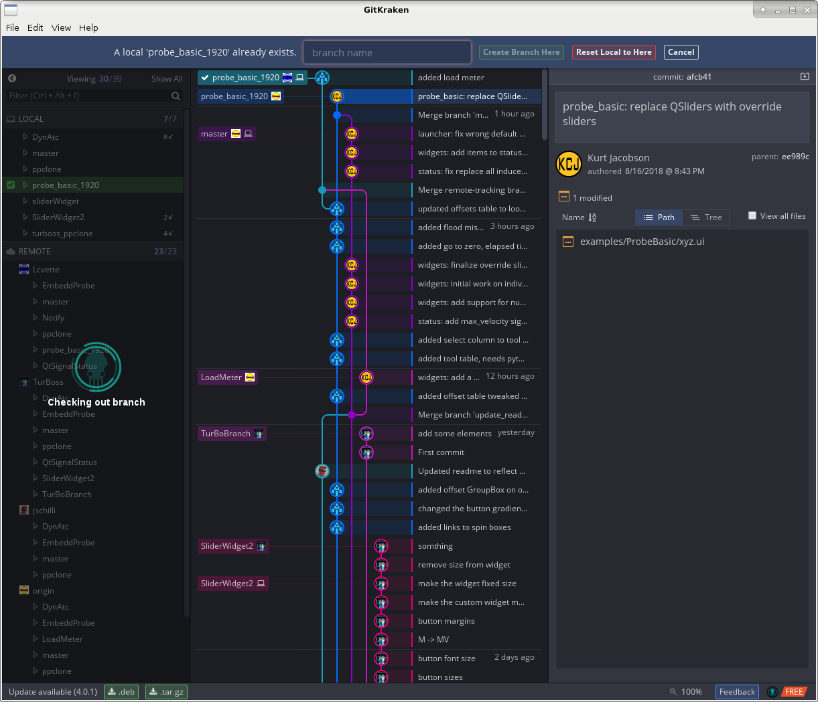
Task: Click the GitKraken logo icon in status bar
Action: coord(772,692)
